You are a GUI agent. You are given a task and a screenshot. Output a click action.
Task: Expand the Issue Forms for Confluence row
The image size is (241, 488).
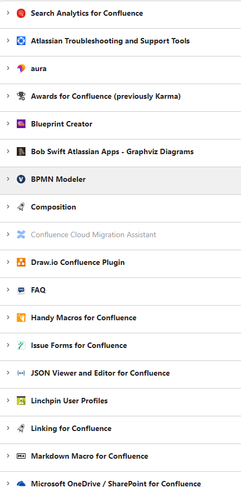[x=8, y=345]
